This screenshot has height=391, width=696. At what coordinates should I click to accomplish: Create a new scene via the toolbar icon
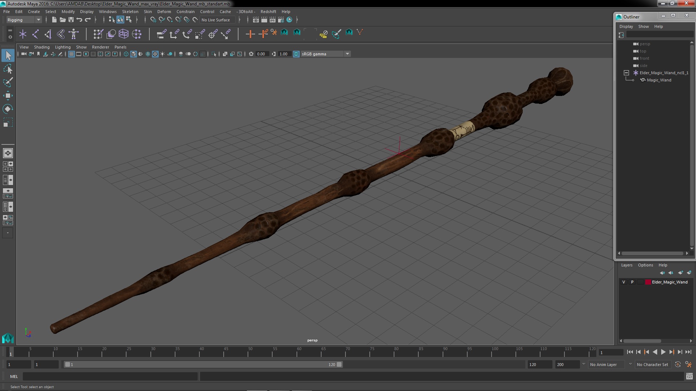pos(54,20)
